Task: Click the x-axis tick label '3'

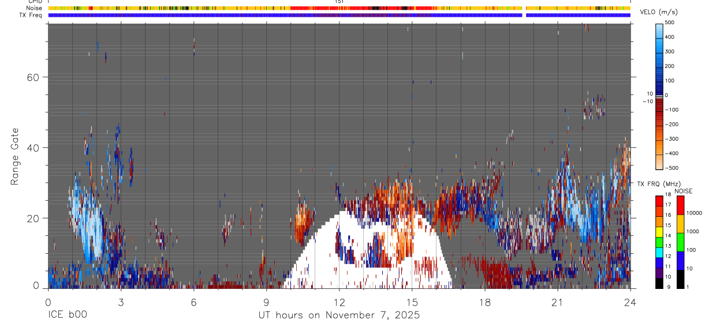Action: (121, 302)
